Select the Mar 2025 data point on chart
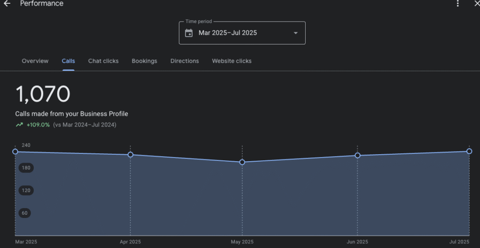The height and width of the screenshot is (248, 480). 15,151
